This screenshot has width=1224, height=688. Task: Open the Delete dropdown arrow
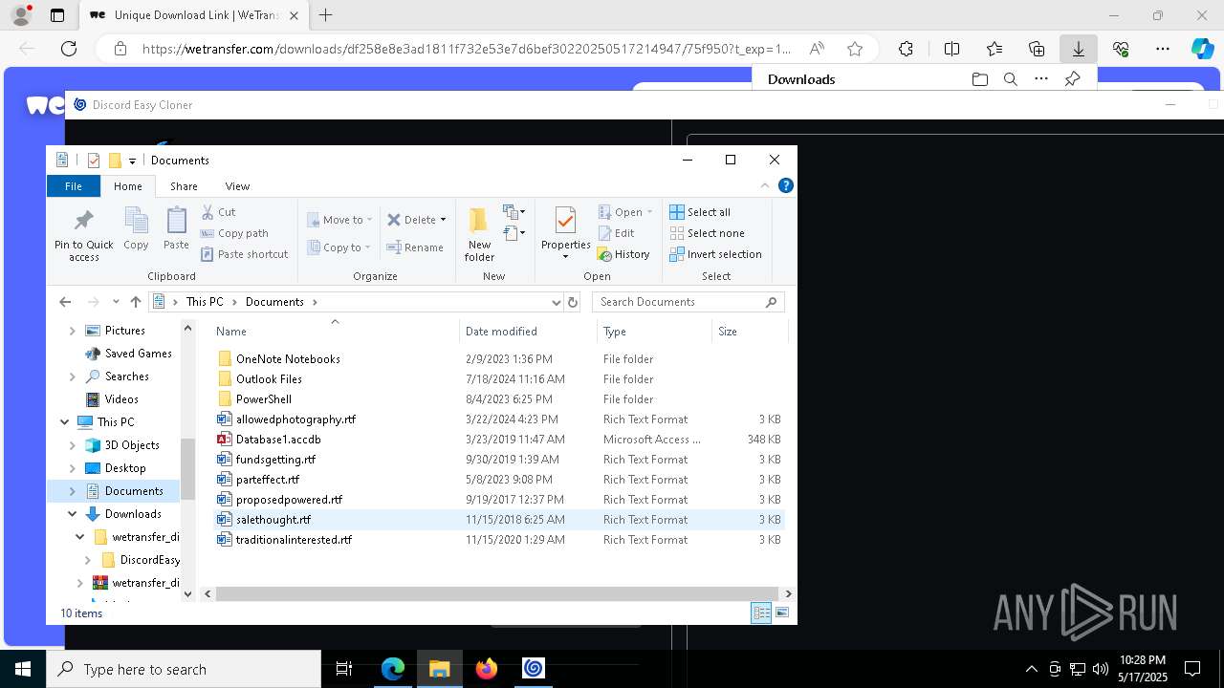(x=443, y=220)
